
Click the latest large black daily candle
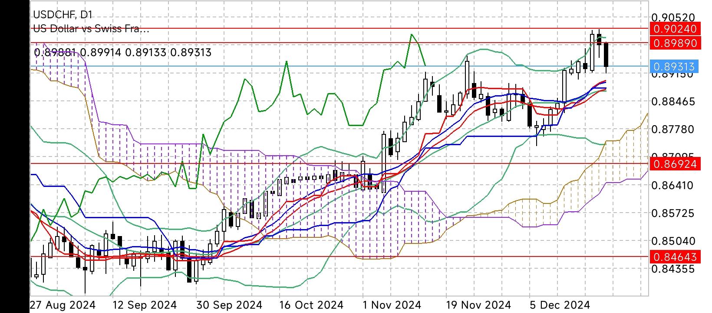[607, 55]
